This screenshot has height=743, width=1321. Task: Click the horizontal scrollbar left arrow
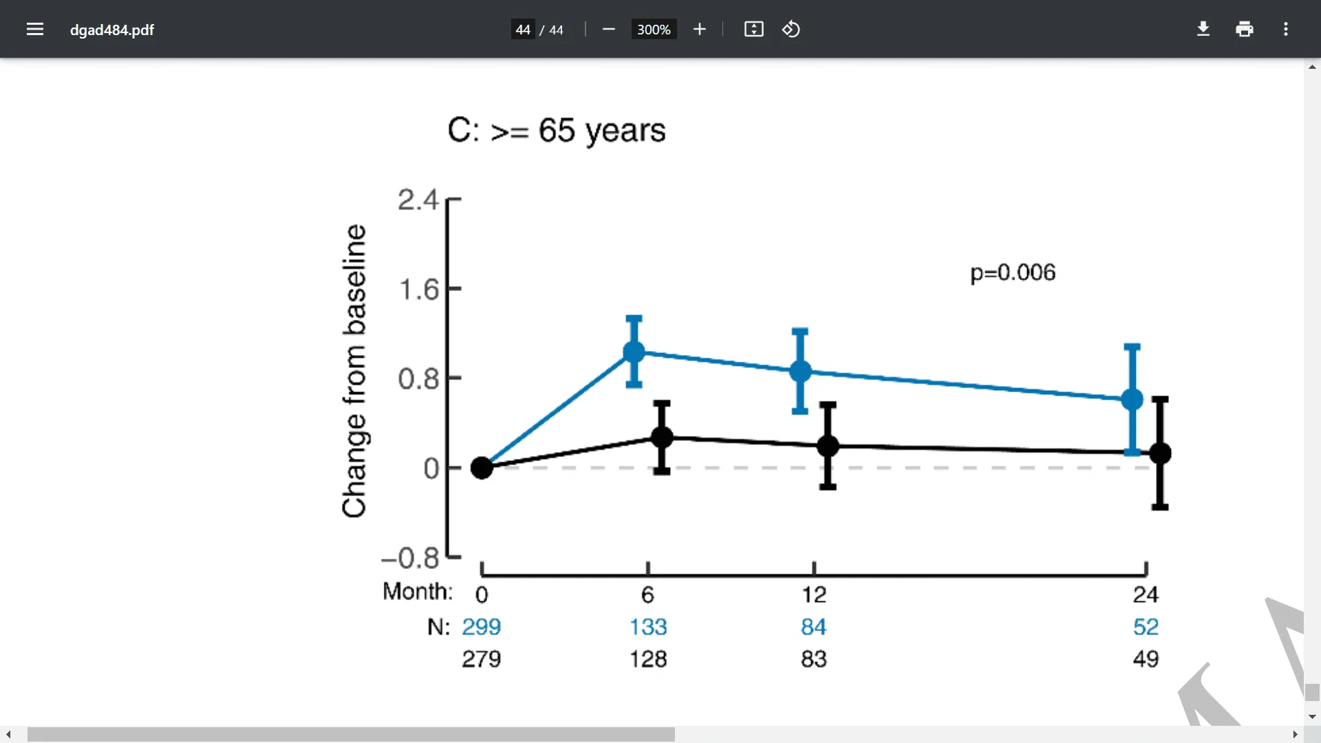[x=8, y=735]
